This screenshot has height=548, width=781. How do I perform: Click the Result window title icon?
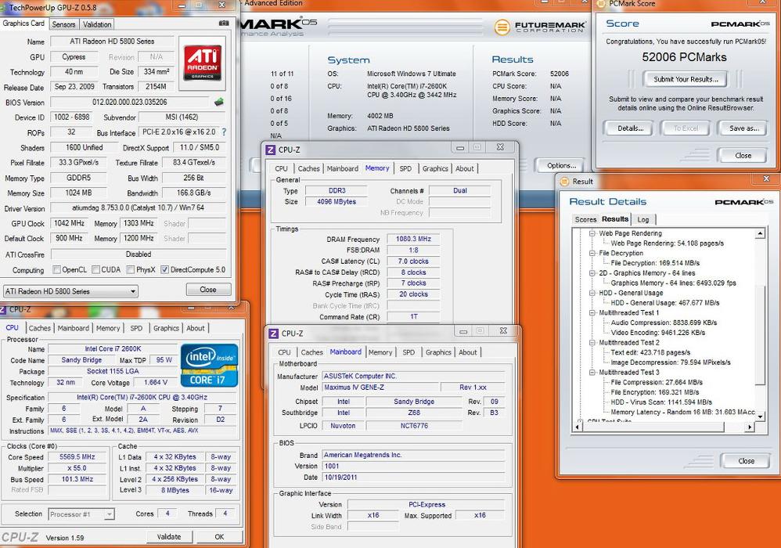click(565, 182)
